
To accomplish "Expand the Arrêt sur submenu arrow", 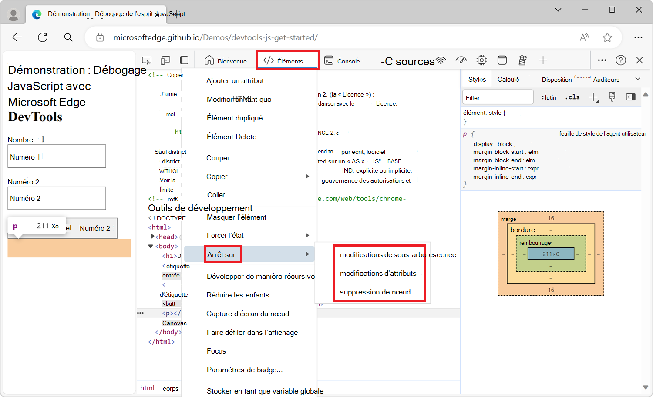I will 308,254.
